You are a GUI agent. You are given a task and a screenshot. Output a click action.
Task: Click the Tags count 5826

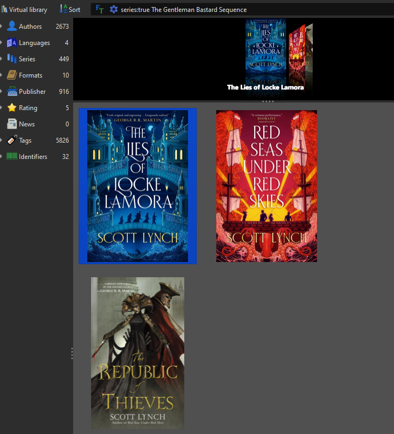(x=62, y=141)
